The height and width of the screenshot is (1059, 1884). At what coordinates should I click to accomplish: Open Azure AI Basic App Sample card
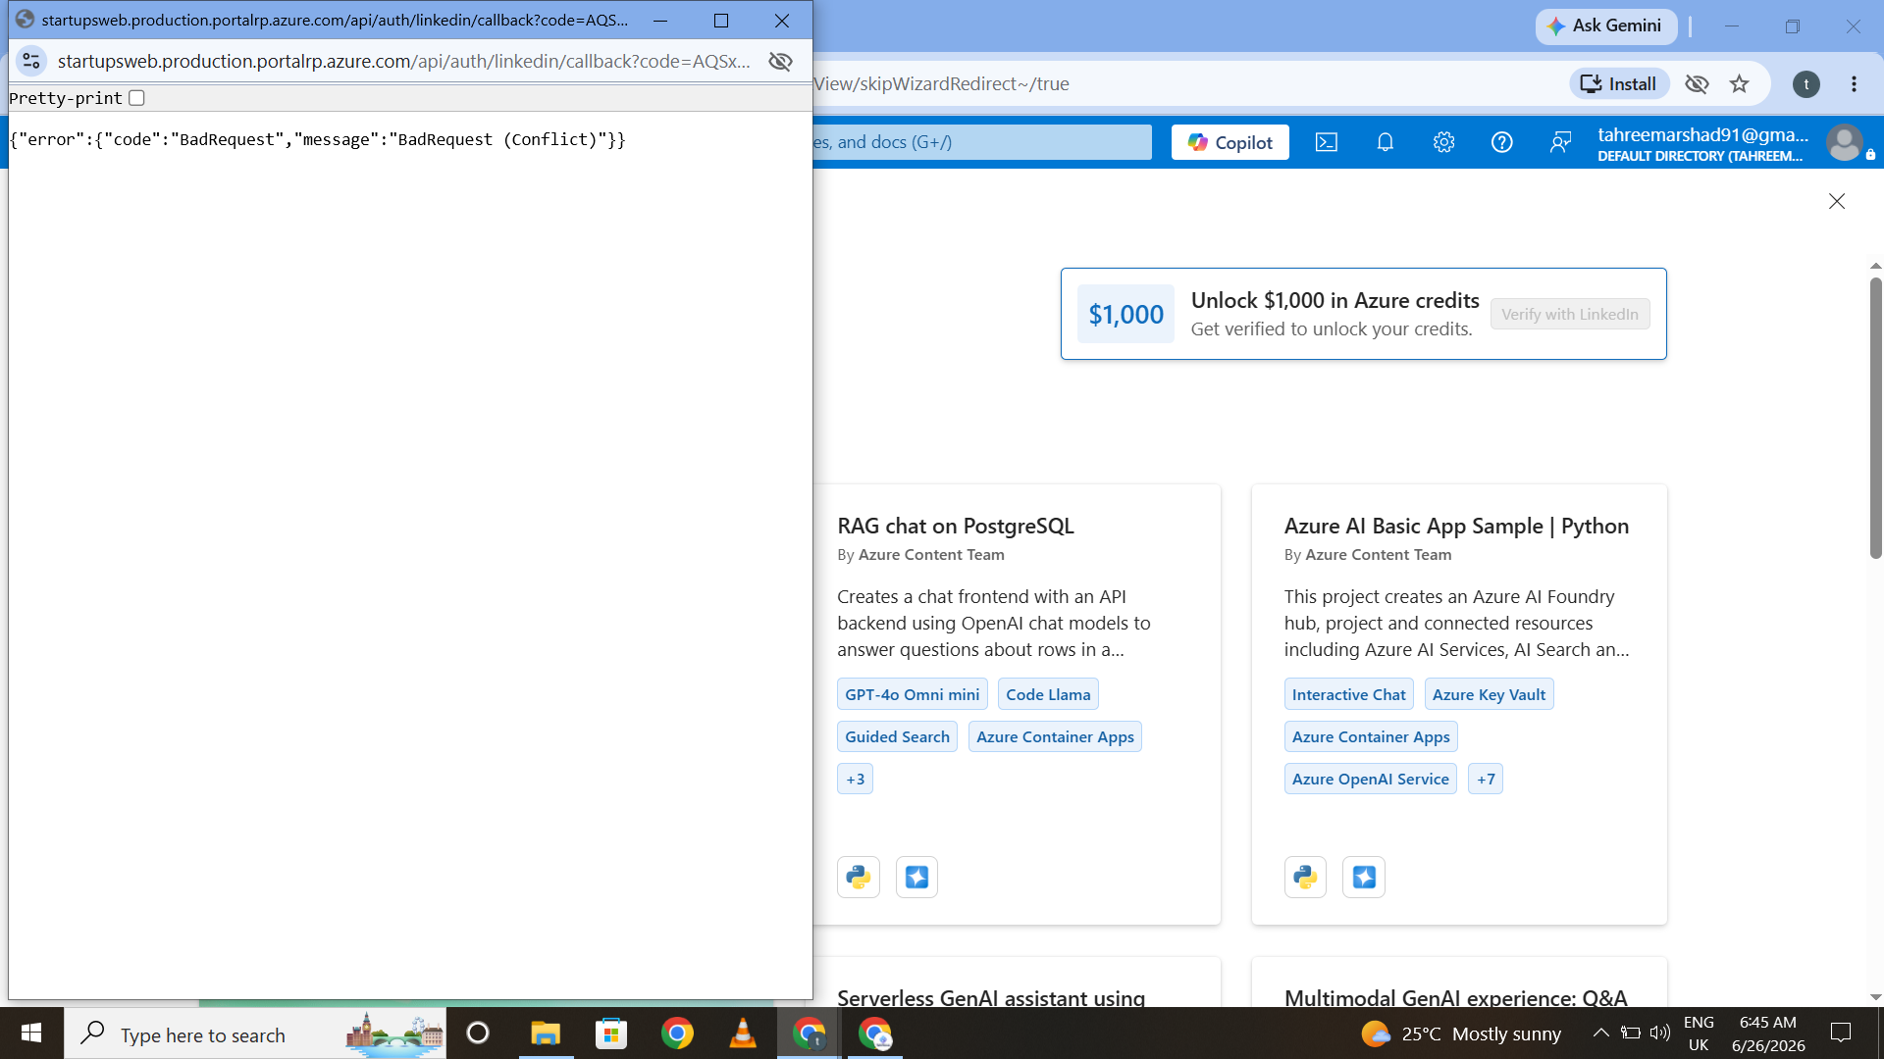pyautogui.click(x=1456, y=526)
